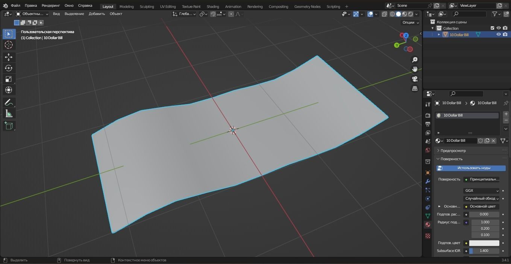This screenshot has height=264, width=511.
Task: Activate the Transform tool
Action: 9,90
